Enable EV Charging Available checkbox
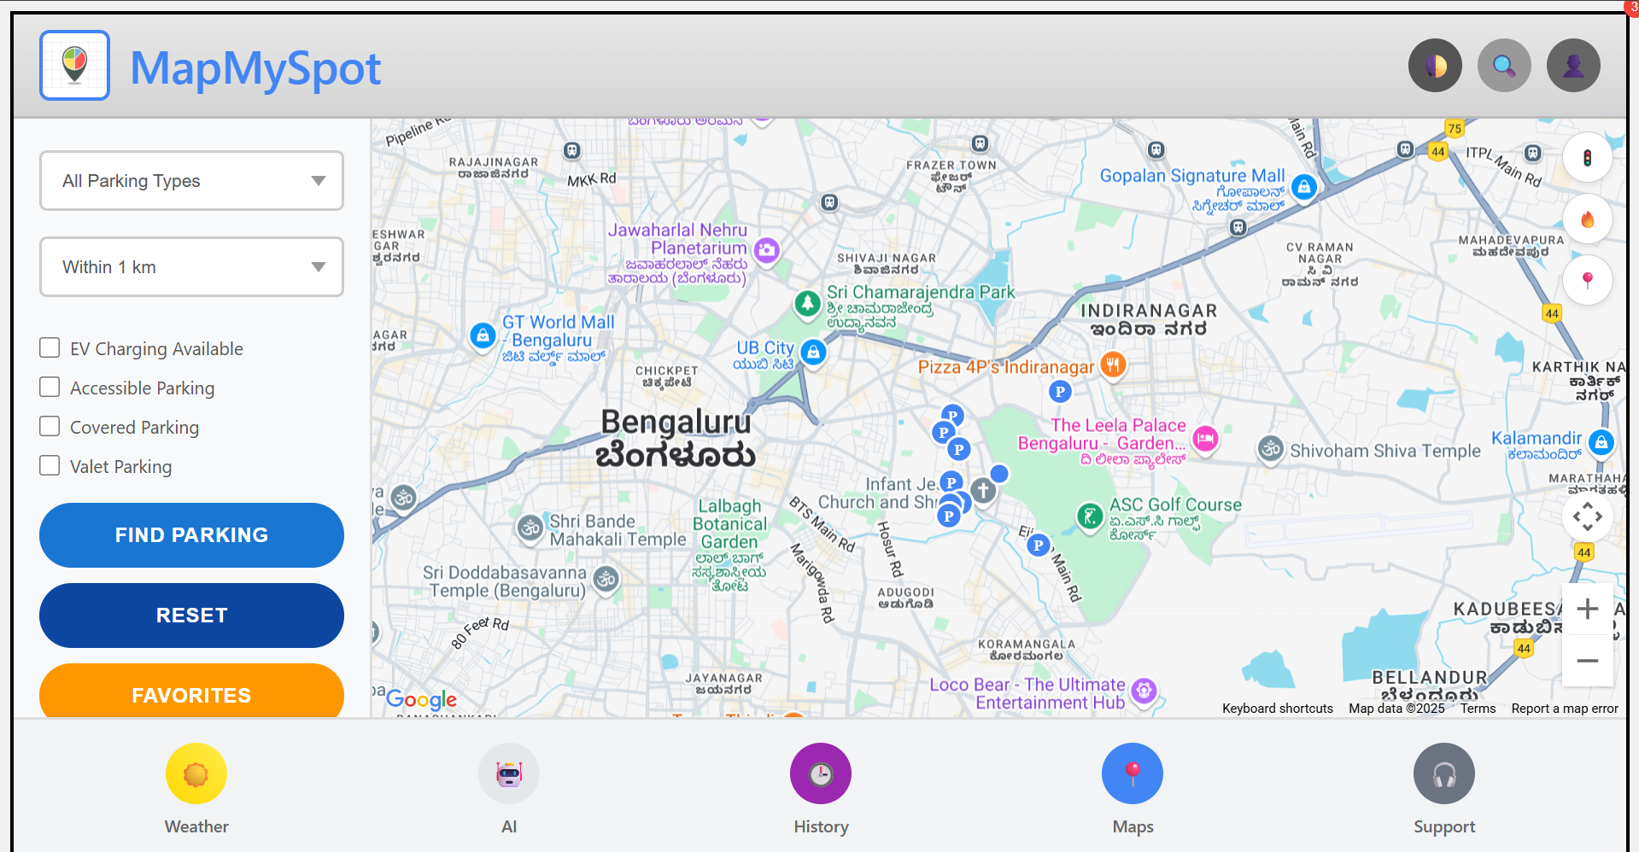The image size is (1639, 852). [50, 347]
